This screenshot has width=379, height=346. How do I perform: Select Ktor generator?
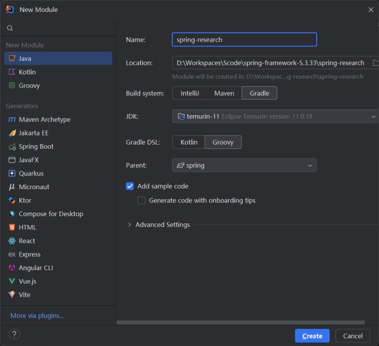(x=58, y=200)
